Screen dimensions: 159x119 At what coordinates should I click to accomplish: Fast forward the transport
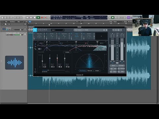[x=31, y=18]
